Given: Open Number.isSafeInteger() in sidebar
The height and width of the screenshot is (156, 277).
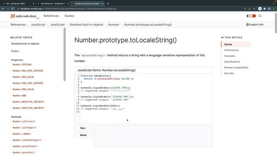Looking at the screenshot, I should [x=27, y=140].
